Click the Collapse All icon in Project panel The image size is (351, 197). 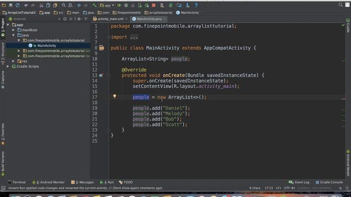71,19
